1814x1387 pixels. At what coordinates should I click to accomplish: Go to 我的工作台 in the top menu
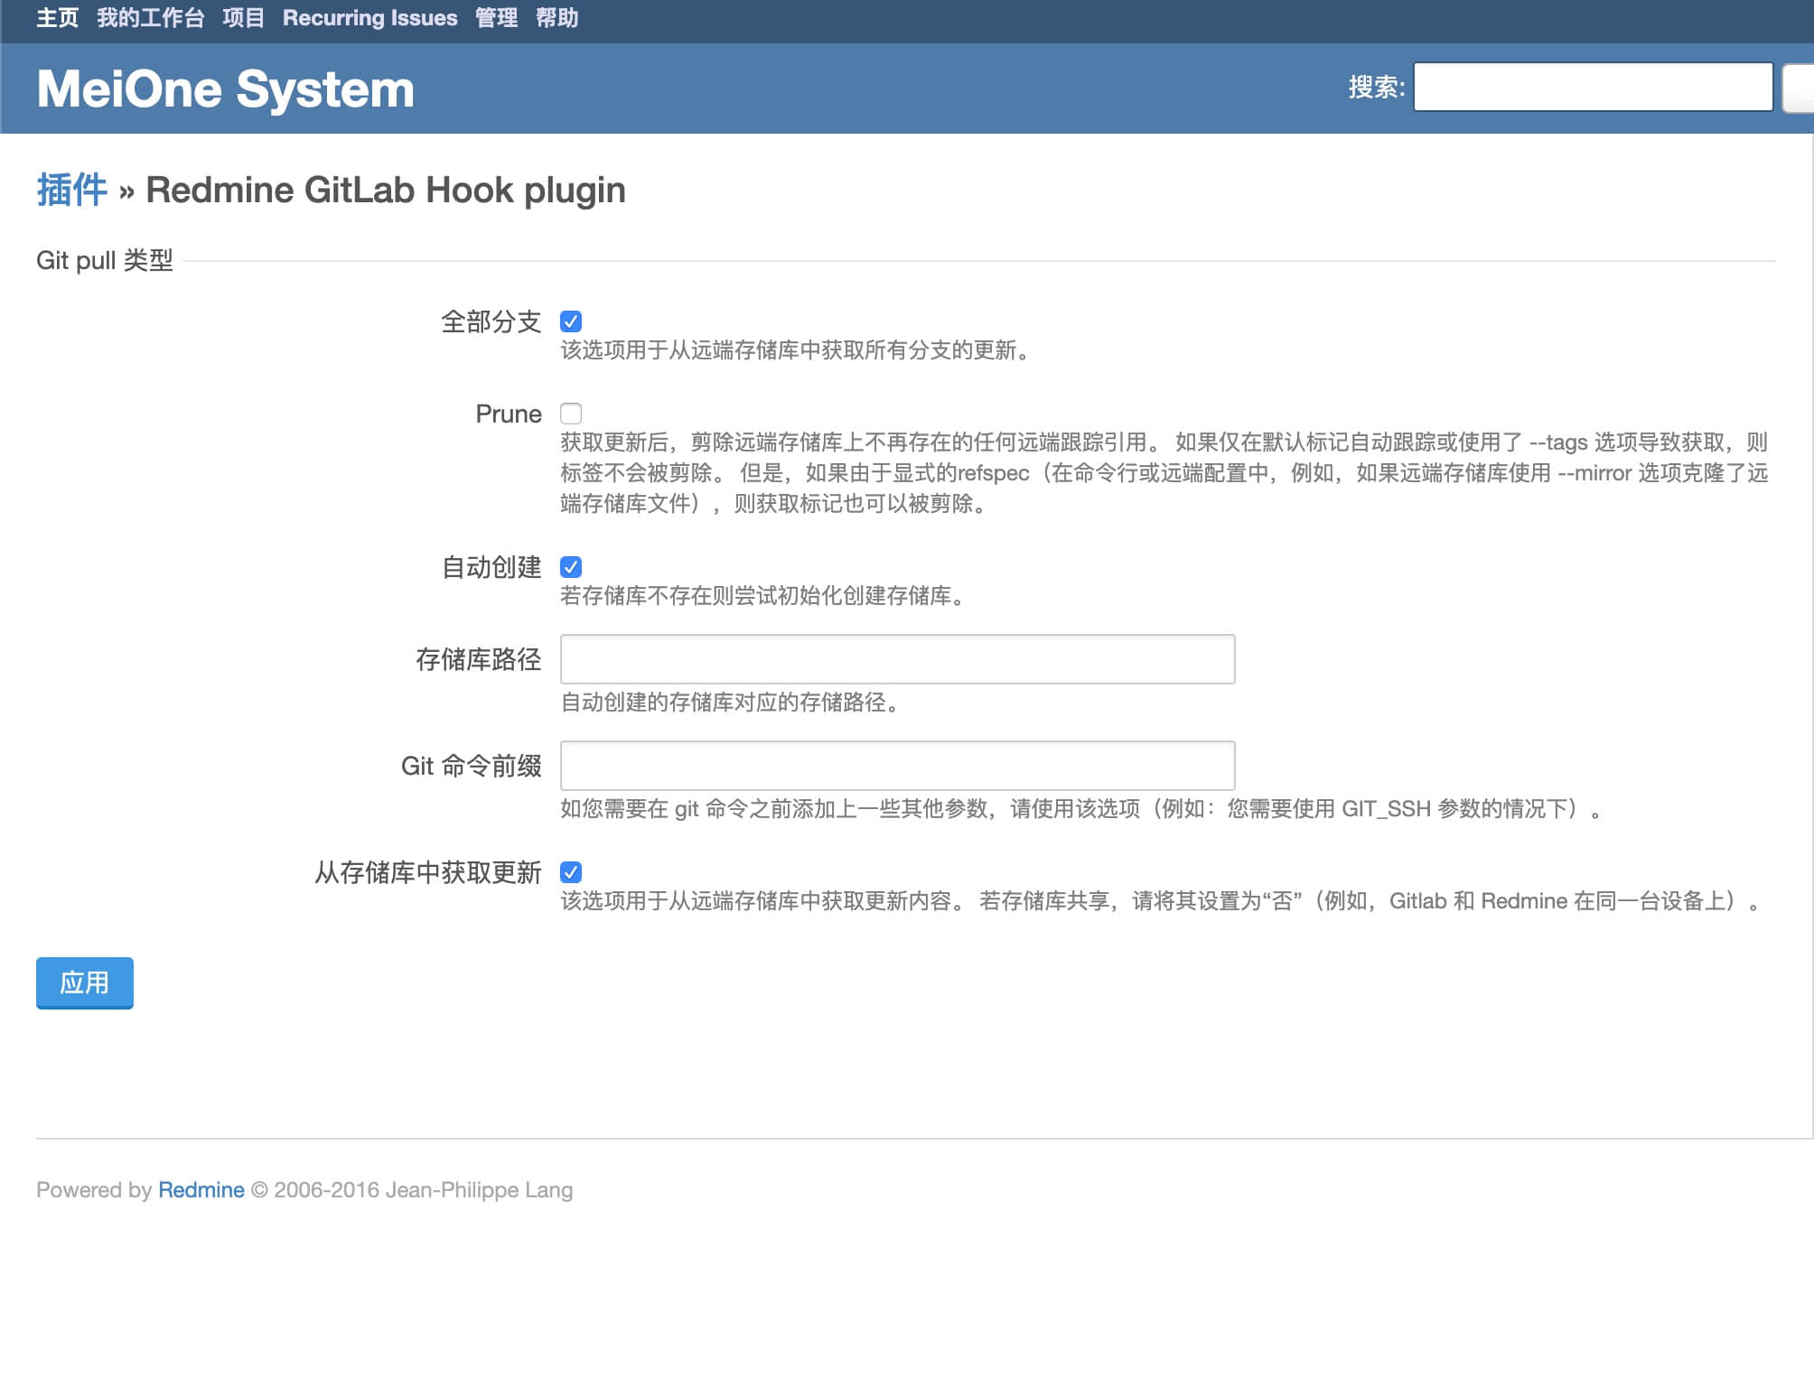(x=150, y=17)
